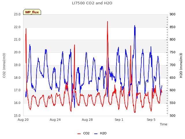The image size is (185, 139).
Task: Click the 650 right axis value
Action: [173, 78]
